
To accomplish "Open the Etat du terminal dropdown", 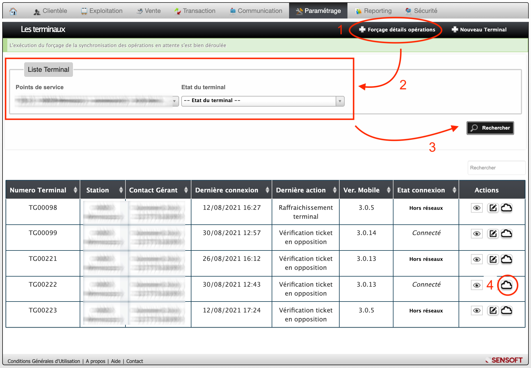I will (263, 101).
